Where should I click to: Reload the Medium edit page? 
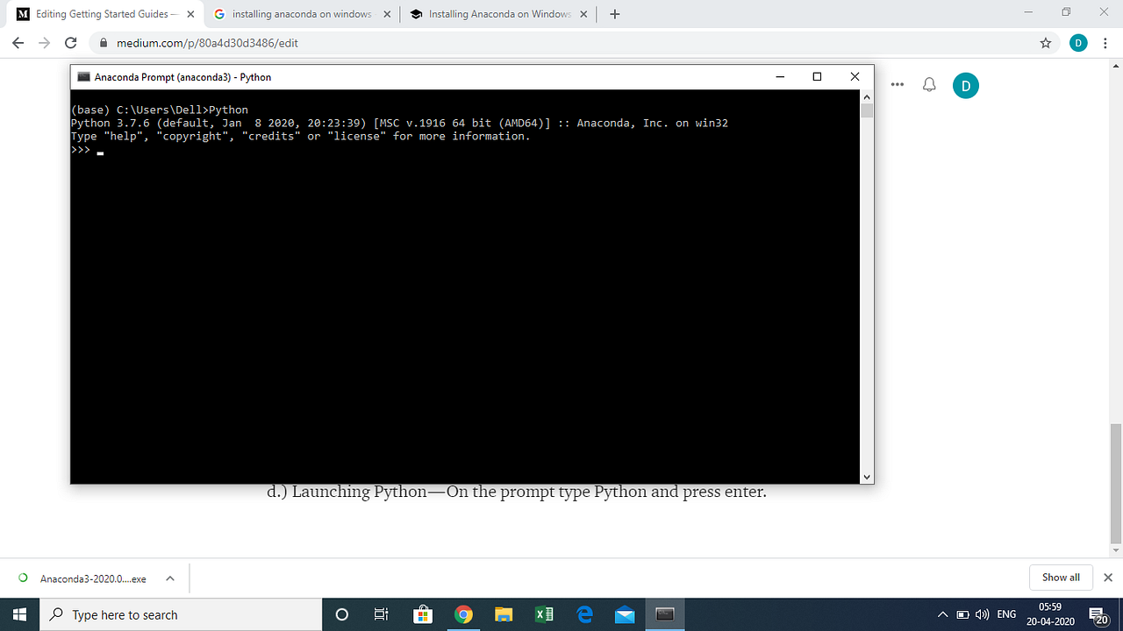pos(70,41)
